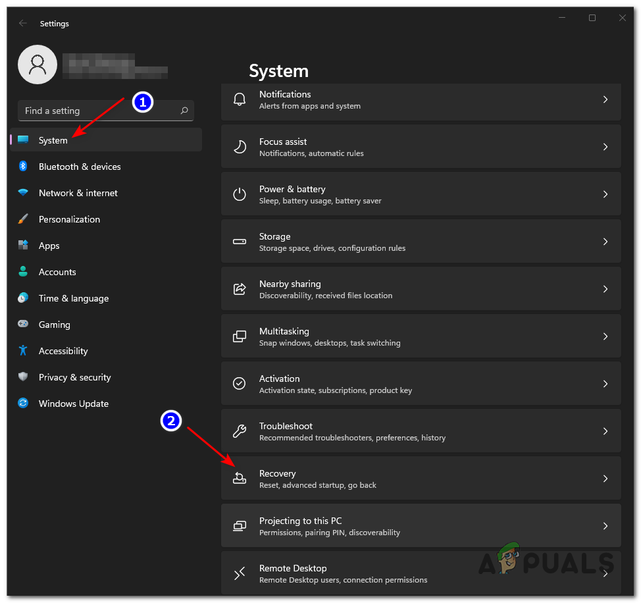Select Apps in the sidebar
Screen dimensions: 641x603
click(x=106, y=246)
